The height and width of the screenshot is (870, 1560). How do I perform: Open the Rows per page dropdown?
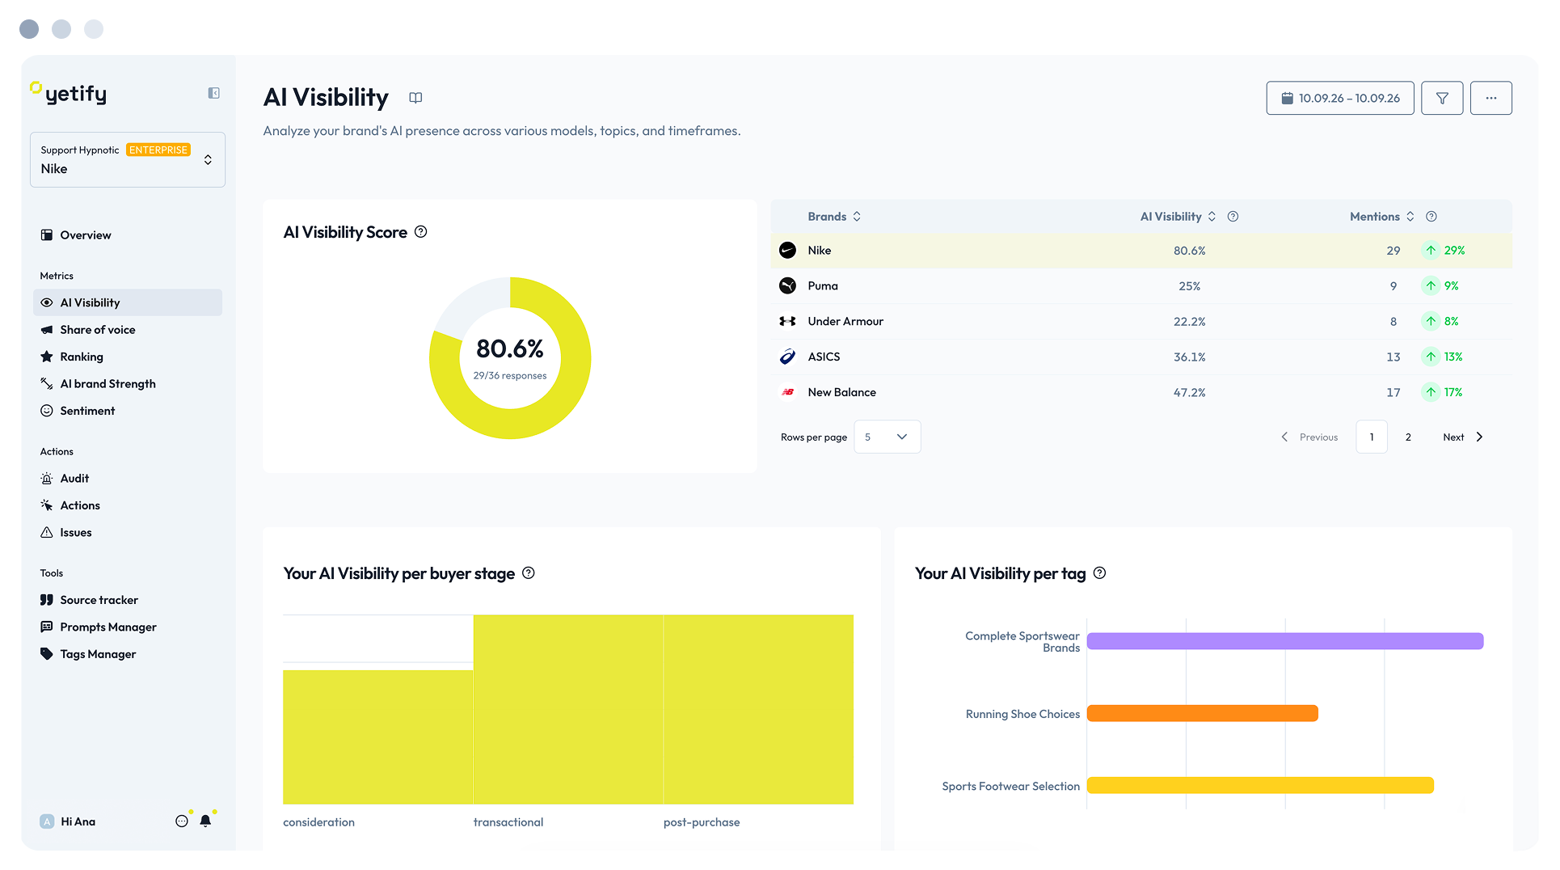click(x=887, y=437)
